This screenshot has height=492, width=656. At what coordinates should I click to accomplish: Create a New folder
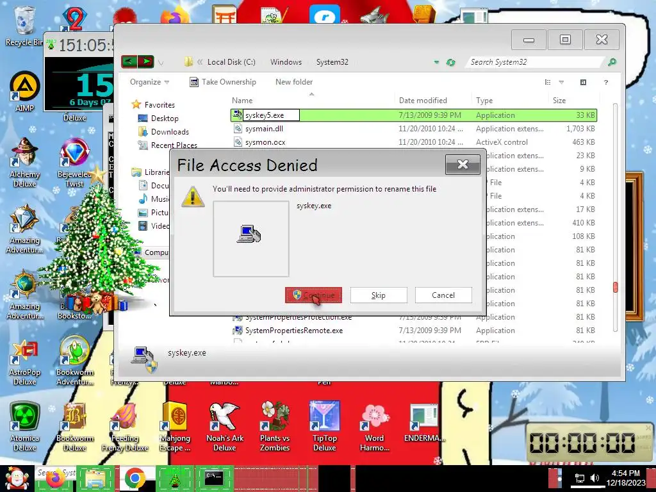tap(293, 82)
